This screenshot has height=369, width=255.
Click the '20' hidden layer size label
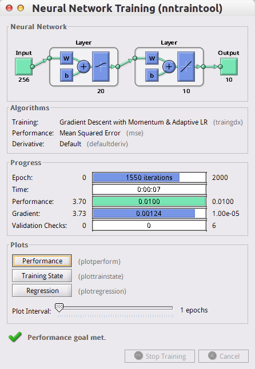pos(101,91)
